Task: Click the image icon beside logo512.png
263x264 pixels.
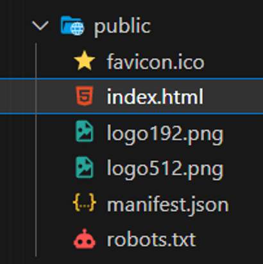Action: tap(85, 167)
